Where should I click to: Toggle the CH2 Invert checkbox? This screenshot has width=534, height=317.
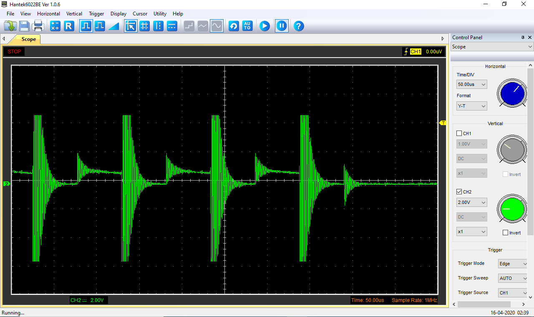[x=506, y=233]
